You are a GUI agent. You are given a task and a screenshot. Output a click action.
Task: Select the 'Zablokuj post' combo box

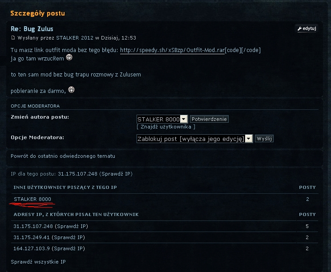[194, 139]
